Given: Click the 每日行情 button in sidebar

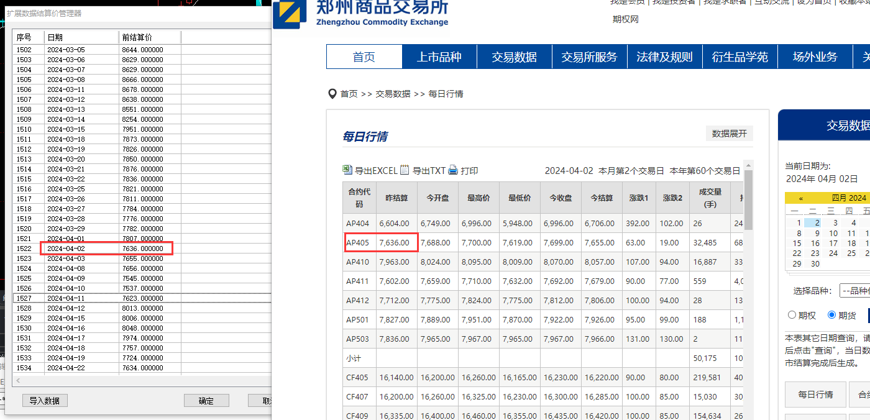Looking at the screenshot, I should [815, 395].
